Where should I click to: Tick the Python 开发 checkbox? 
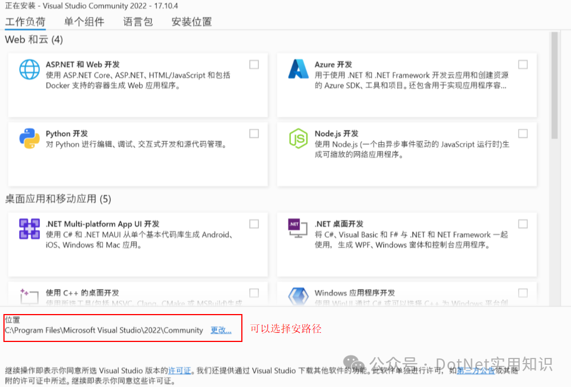click(254, 134)
